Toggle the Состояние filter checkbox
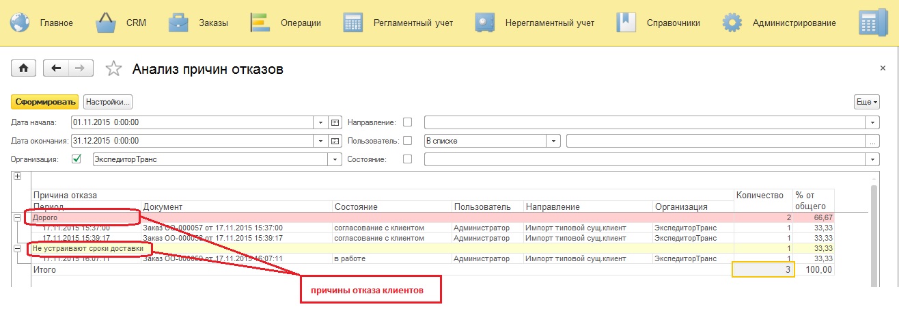 click(x=407, y=159)
